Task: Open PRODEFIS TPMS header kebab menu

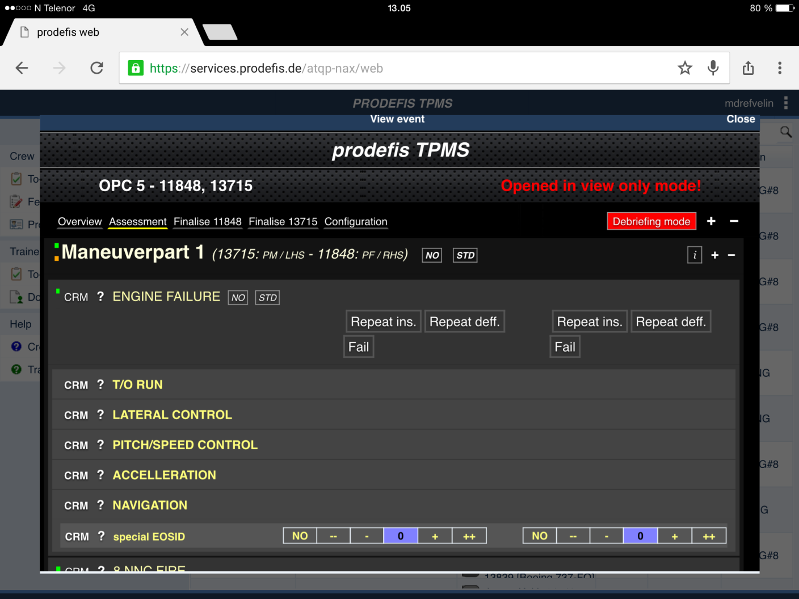Action: (786, 103)
